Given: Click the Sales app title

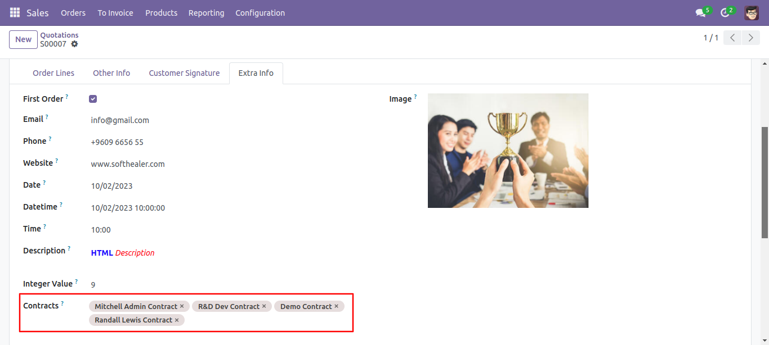Looking at the screenshot, I should coord(38,13).
